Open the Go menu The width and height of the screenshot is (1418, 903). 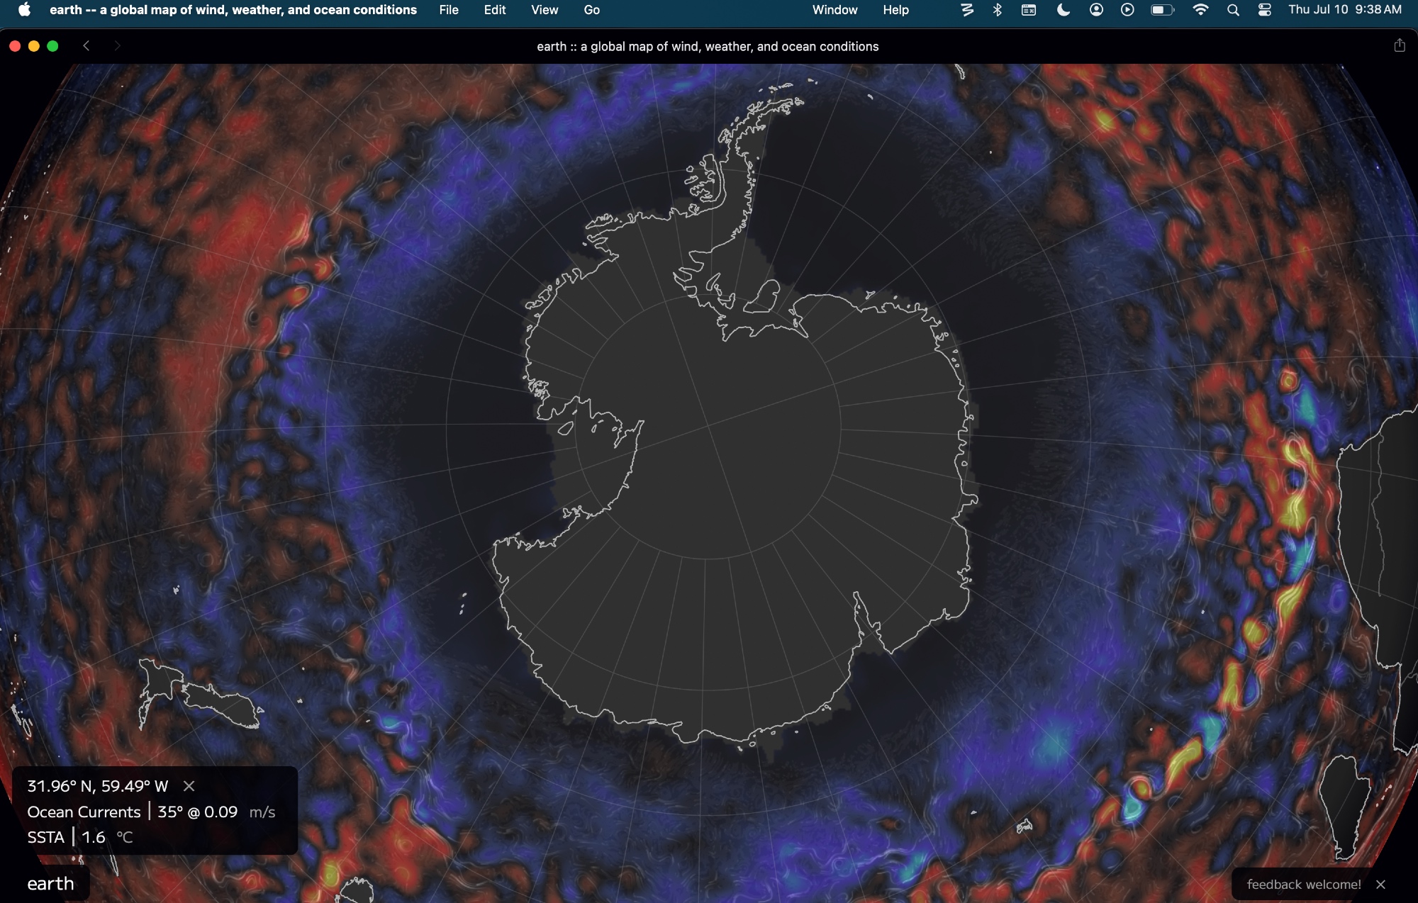tap(591, 10)
